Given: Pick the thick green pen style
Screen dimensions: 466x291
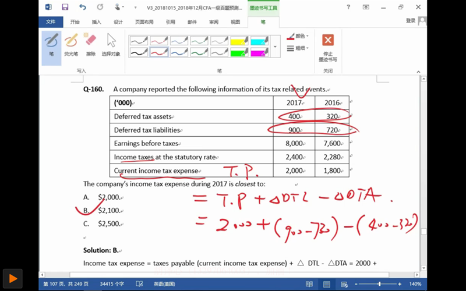Looking at the screenshot, I should 199,52.
